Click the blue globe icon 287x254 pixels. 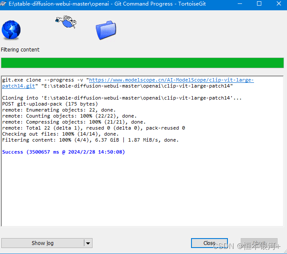11,30
